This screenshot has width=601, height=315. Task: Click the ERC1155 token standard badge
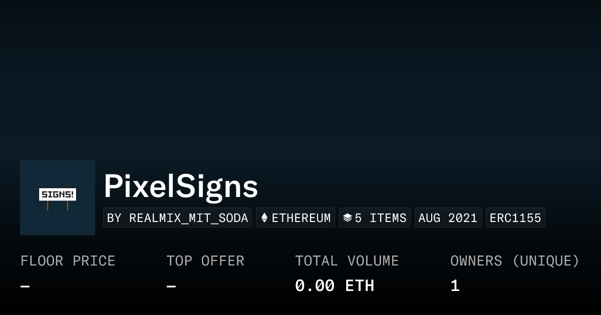click(515, 218)
